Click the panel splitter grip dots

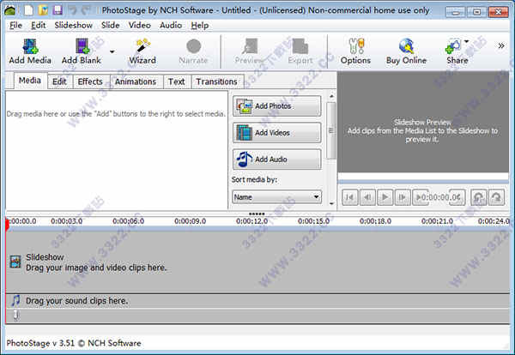point(257,214)
